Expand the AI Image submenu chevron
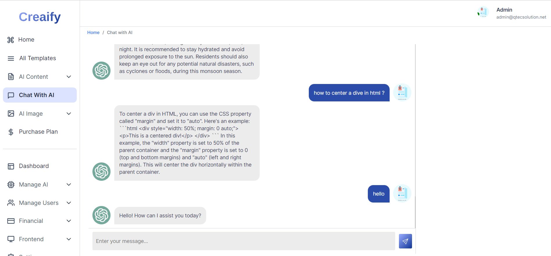 [69, 114]
